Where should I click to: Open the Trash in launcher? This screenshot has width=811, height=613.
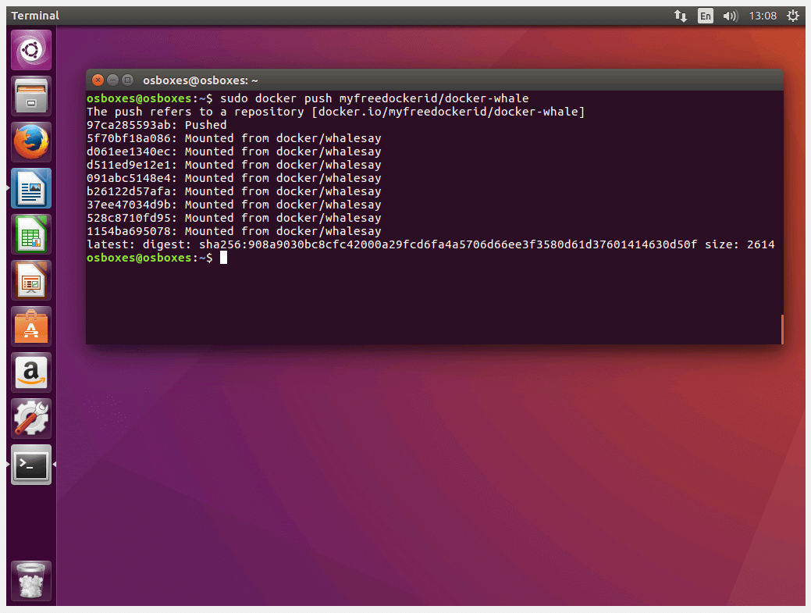pyautogui.click(x=31, y=581)
